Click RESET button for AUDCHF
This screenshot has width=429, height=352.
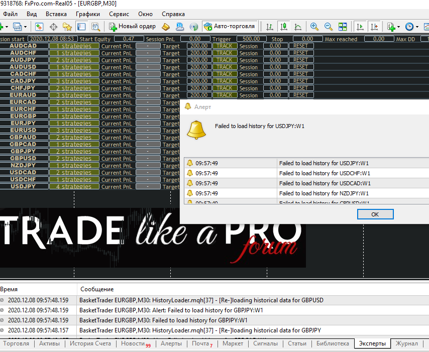[301, 53]
